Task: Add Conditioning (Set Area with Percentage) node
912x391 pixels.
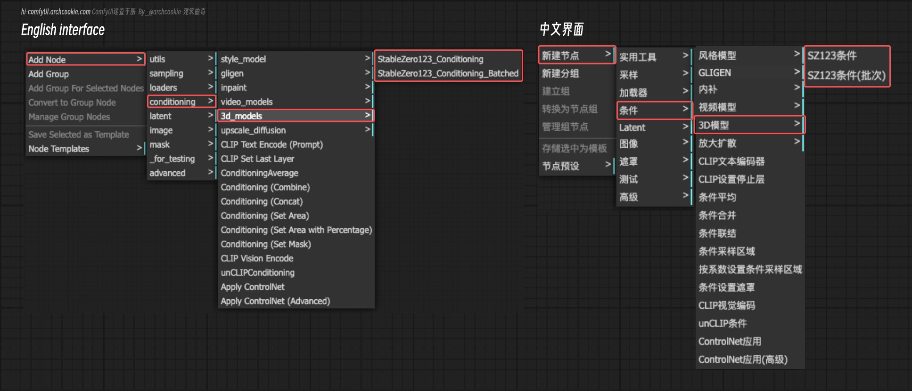Action: (x=296, y=230)
